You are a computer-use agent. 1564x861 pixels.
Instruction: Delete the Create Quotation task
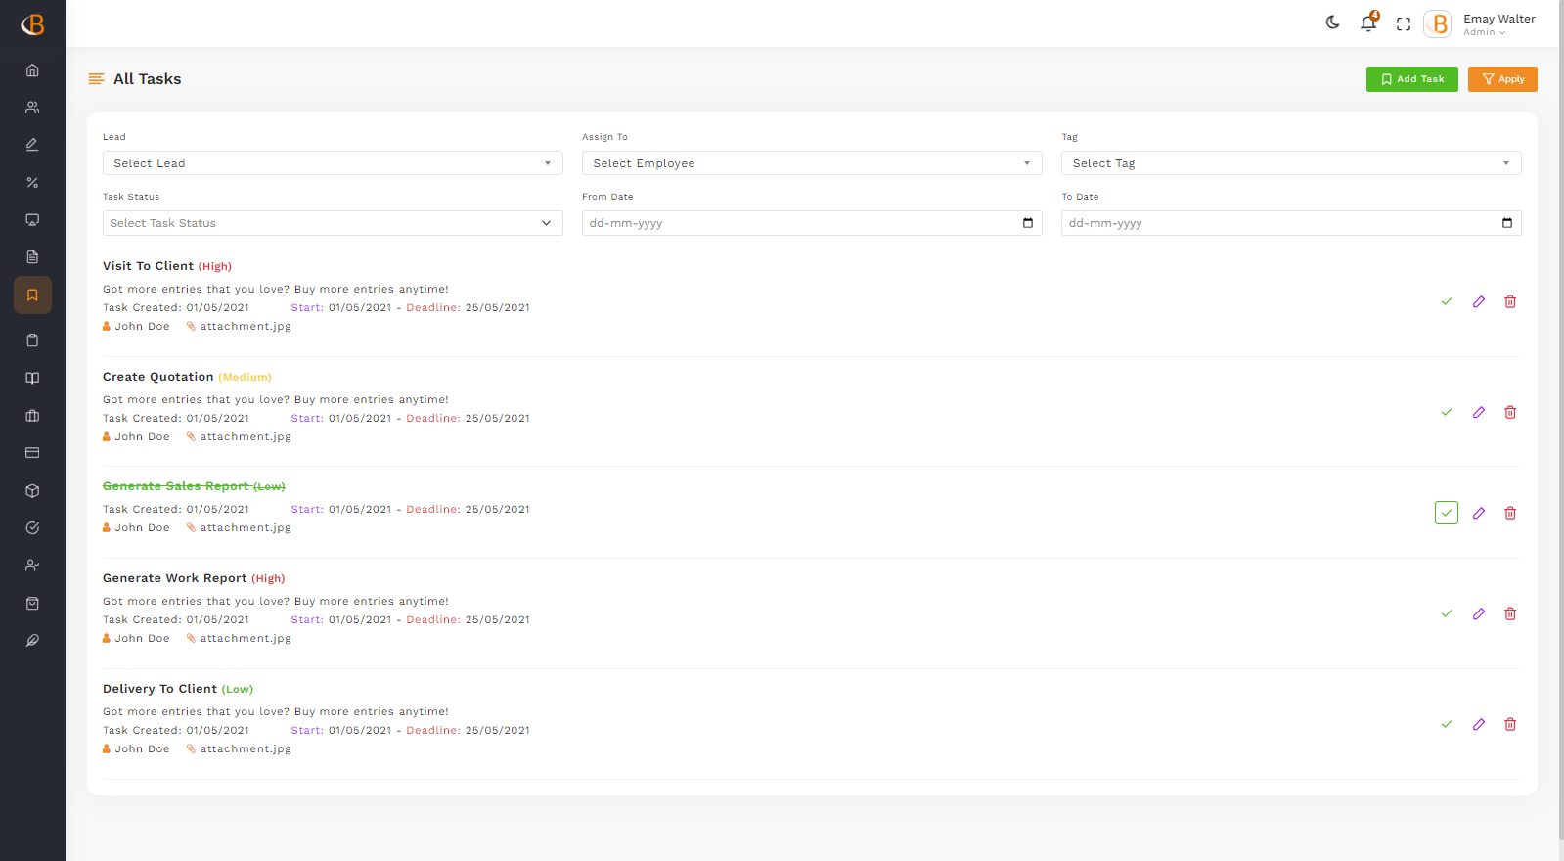(x=1510, y=412)
